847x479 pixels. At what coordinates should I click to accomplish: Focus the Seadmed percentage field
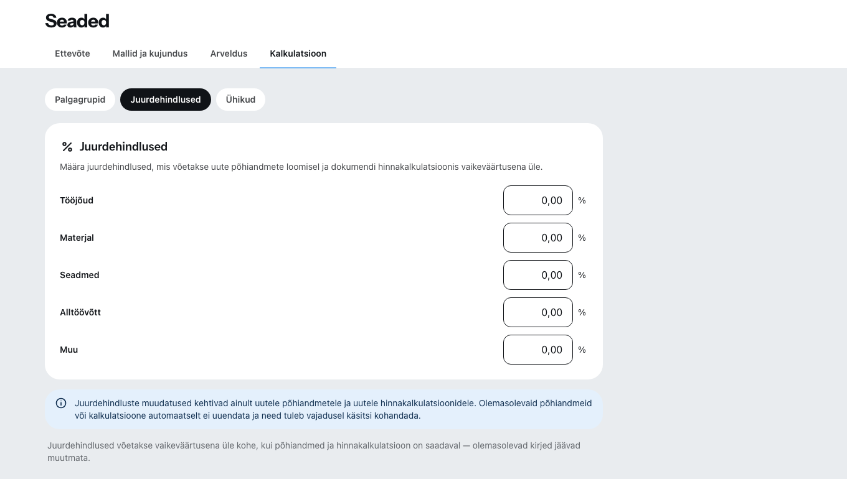538,275
